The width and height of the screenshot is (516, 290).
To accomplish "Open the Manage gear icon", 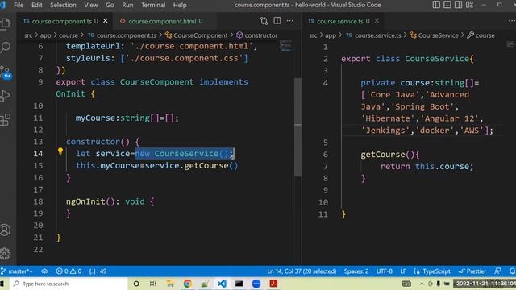I will pyautogui.click(x=6, y=254).
